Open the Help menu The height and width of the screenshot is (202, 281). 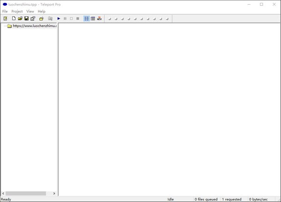pyautogui.click(x=42, y=11)
